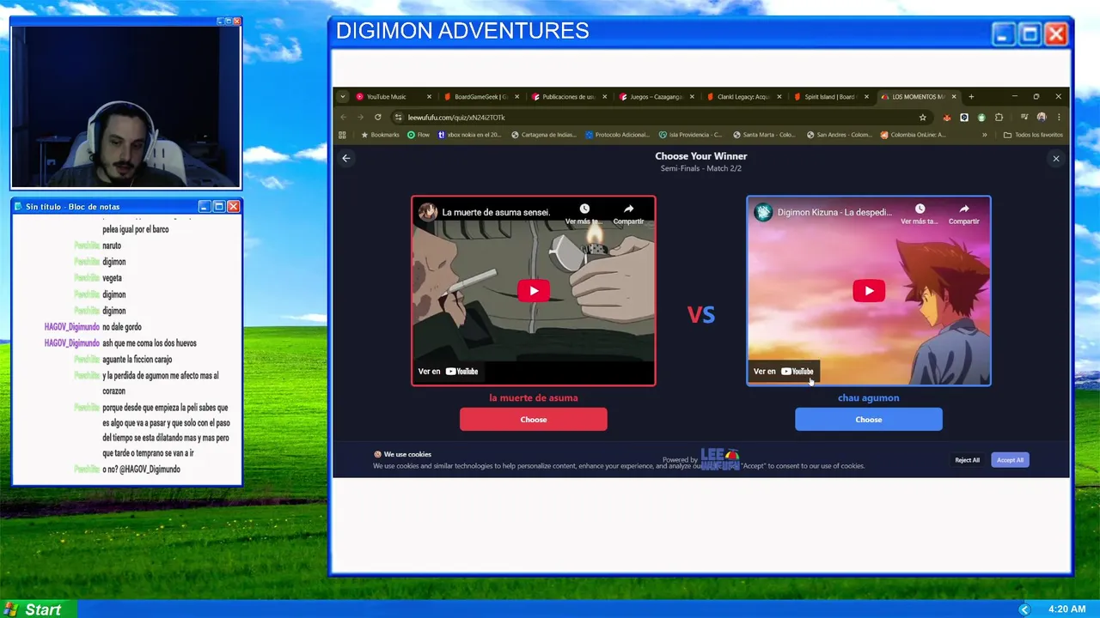This screenshot has height=618, width=1100.
Task: Open Santa Marta bookmark
Action: click(x=766, y=135)
